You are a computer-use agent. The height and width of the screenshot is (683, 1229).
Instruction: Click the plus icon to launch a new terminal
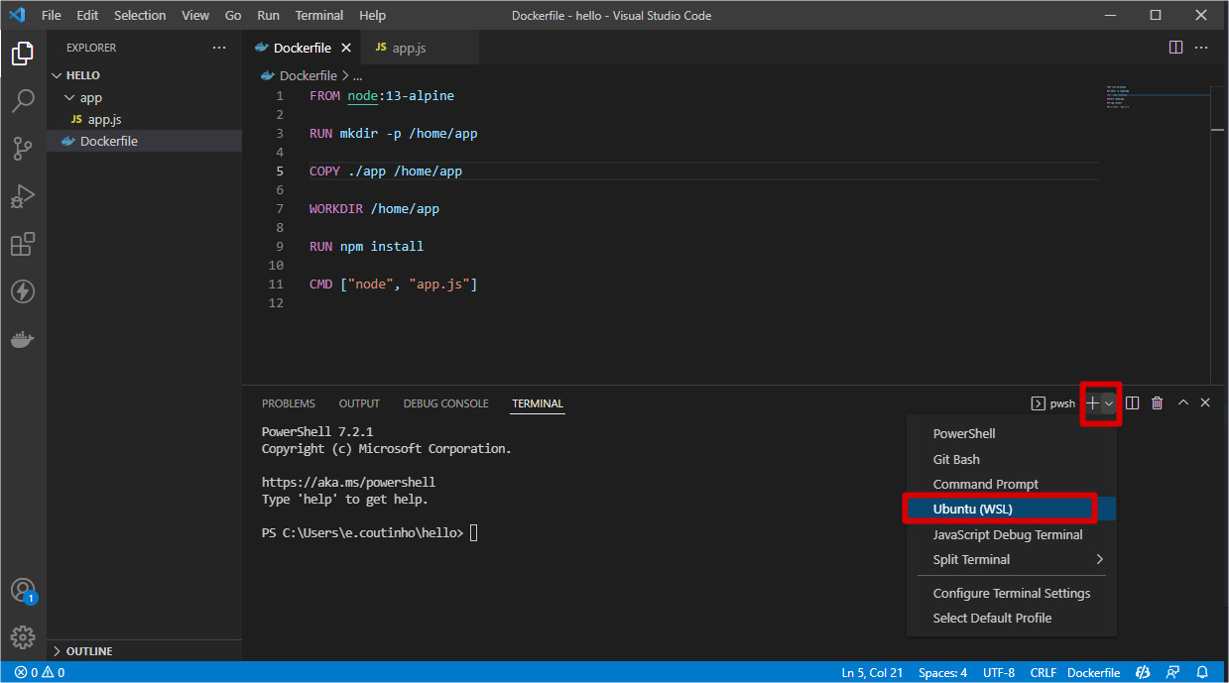coord(1092,403)
